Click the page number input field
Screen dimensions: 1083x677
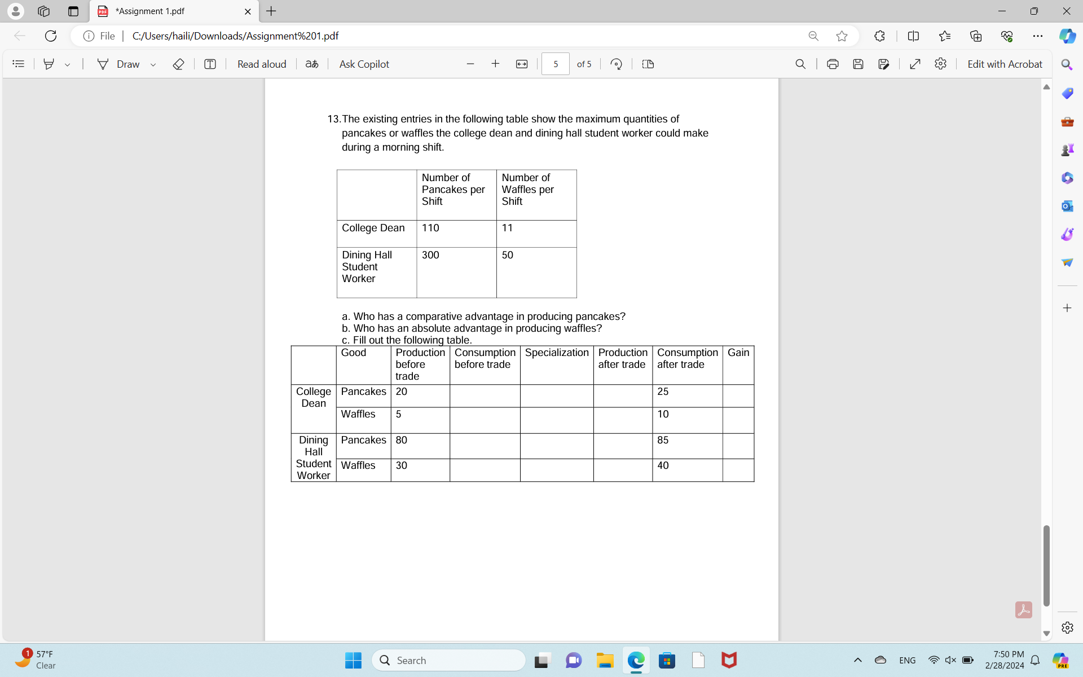[555, 64]
